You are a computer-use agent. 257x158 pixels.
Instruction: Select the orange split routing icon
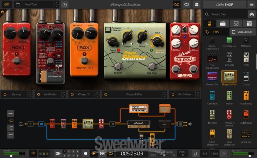pyautogui.click(x=11, y=121)
